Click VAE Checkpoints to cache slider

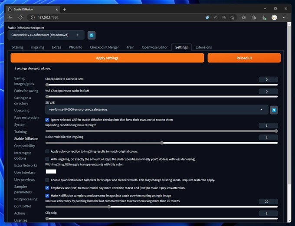[x=162, y=97]
